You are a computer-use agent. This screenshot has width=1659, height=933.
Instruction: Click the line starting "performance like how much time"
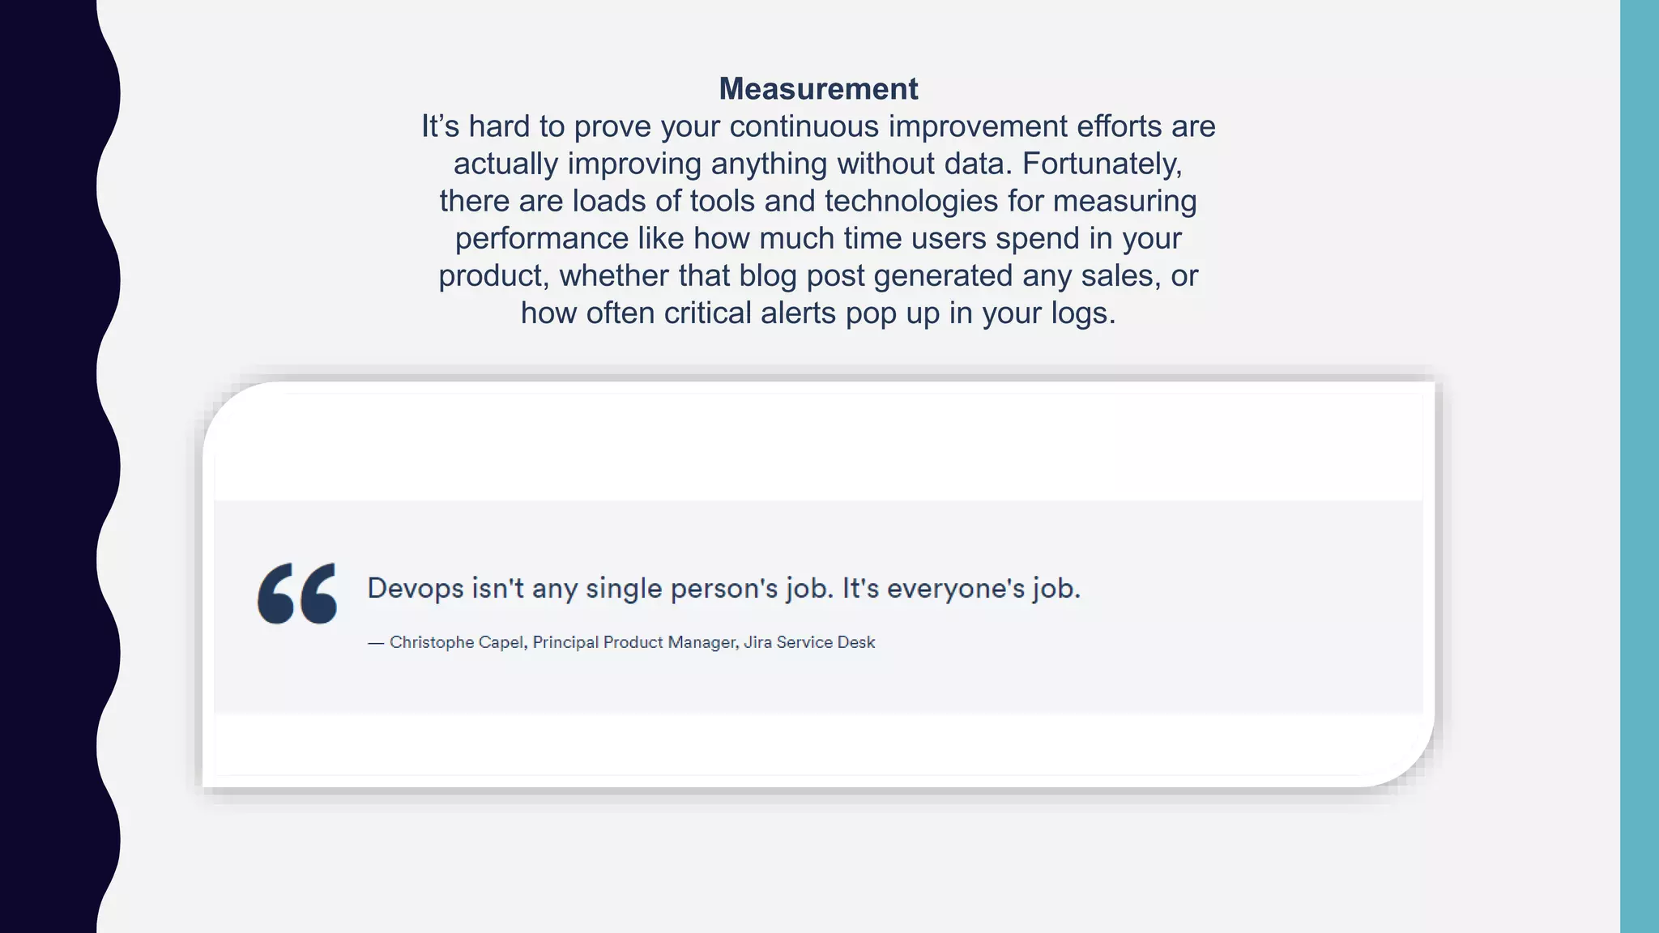[818, 238]
